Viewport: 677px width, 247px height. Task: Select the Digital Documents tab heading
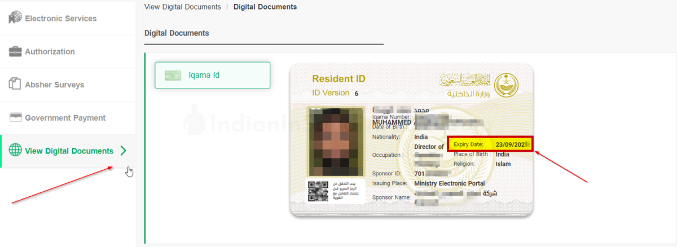pos(177,33)
